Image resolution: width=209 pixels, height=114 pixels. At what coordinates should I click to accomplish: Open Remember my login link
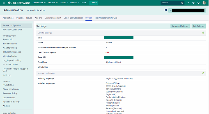(x=11, y=102)
